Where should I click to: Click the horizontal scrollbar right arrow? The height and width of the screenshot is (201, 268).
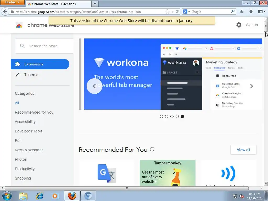(x=261, y=188)
